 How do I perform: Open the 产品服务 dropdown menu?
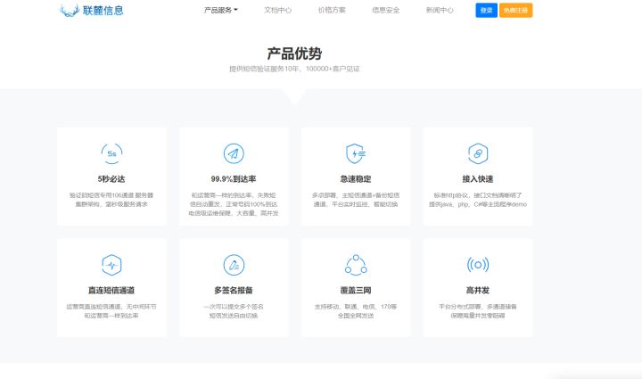[221, 10]
